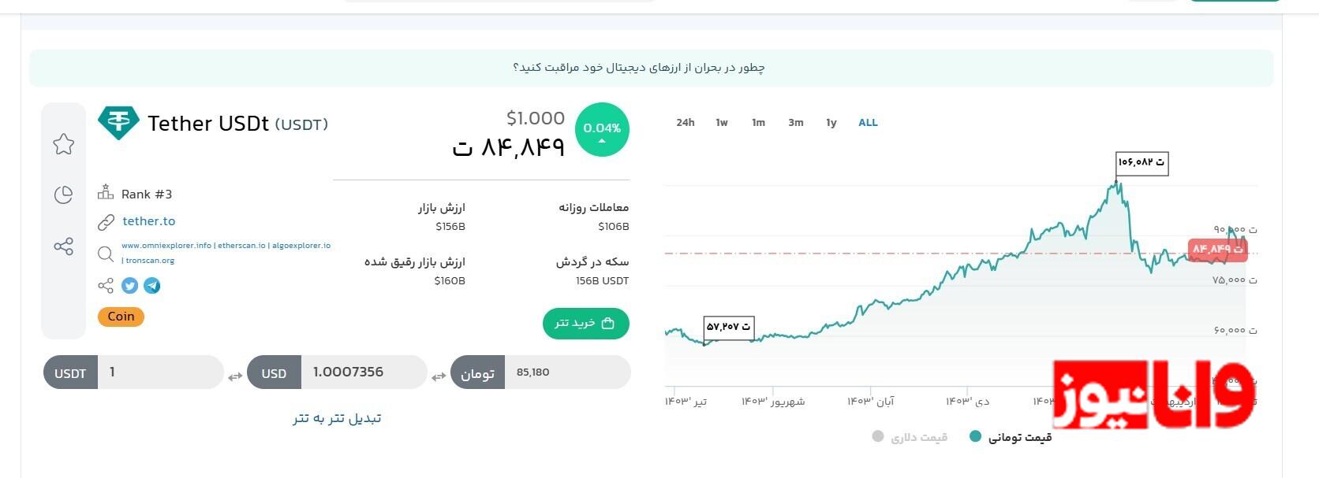Add Tether to favorites with star icon

pyautogui.click(x=64, y=144)
